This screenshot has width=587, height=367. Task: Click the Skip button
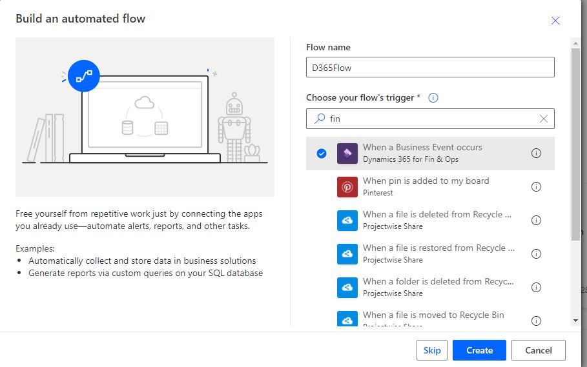431,350
